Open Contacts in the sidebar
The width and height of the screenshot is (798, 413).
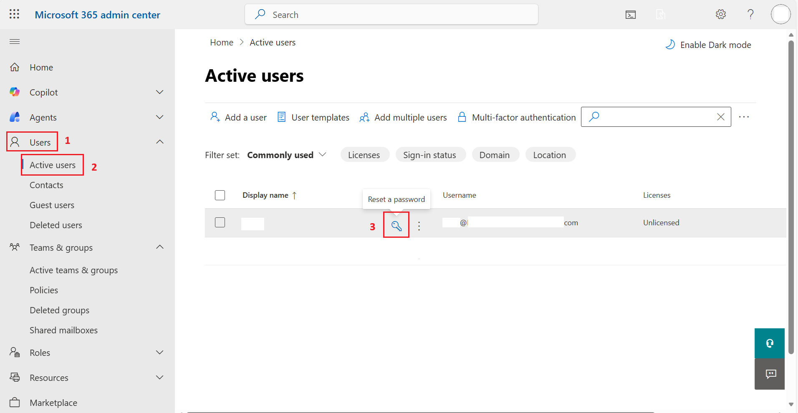pos(46,185)
